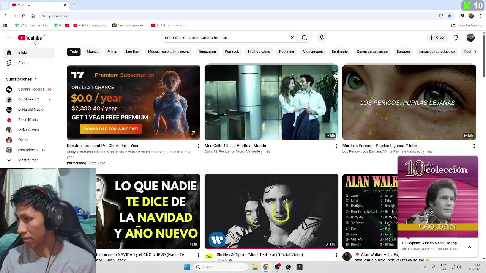
Task: Open Spinnin' Records subscription
Action: click(x=29, y=89)
